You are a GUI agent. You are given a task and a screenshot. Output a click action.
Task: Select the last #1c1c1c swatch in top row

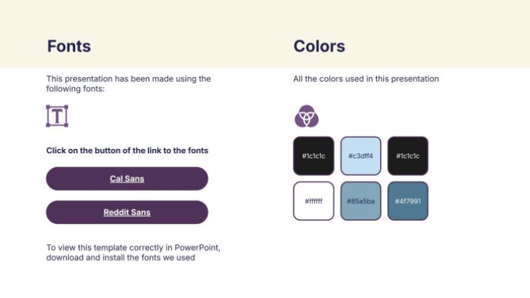tap(408, 156)
